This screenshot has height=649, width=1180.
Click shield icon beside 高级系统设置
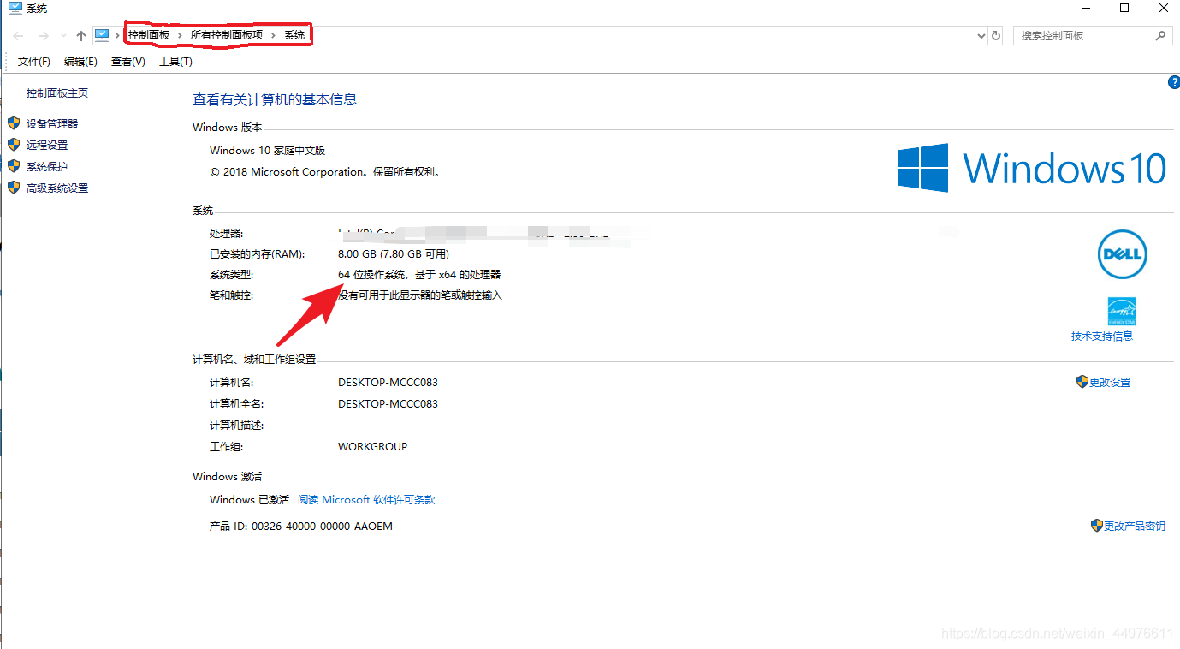pos(14,188)
